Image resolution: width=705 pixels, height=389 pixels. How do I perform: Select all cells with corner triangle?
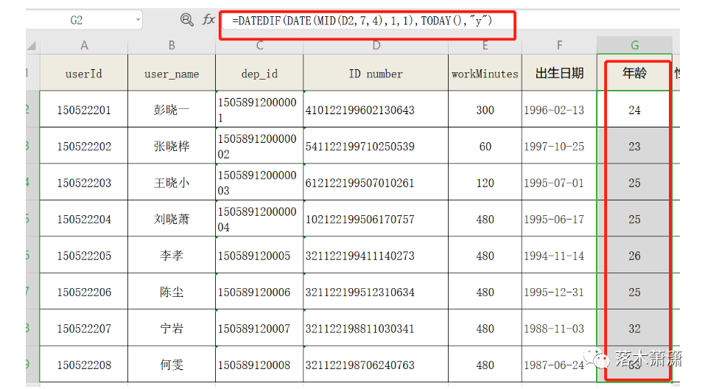pos(32,46)
